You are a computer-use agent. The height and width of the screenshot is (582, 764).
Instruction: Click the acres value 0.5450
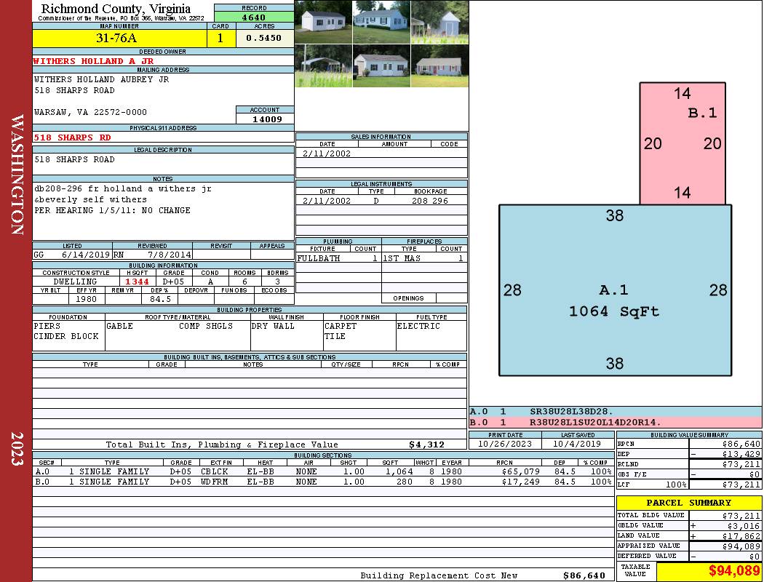click(264, 38)
